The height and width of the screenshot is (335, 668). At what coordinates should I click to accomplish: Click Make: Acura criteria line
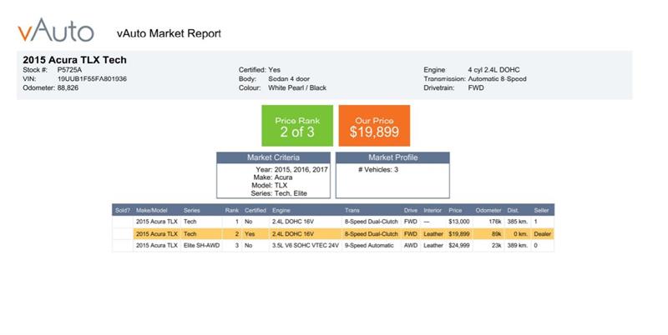(273, 177)
